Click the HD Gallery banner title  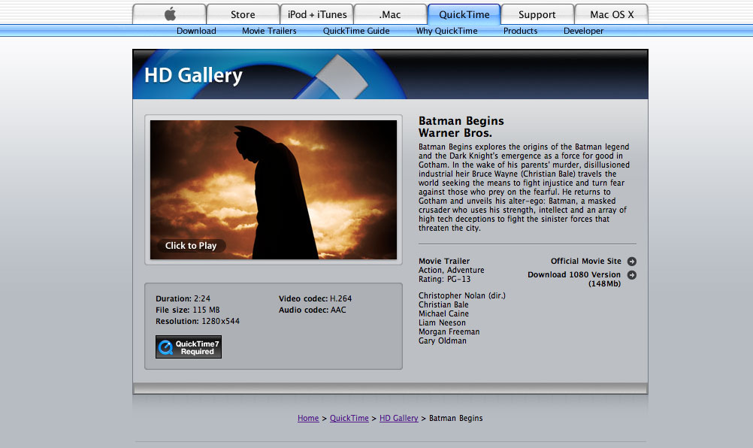point(194,75)
